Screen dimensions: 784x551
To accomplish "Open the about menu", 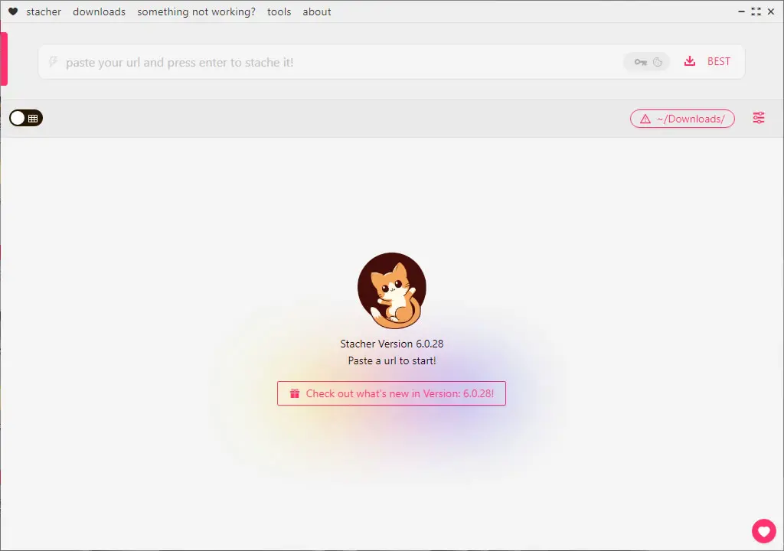I will click(316, 11).
